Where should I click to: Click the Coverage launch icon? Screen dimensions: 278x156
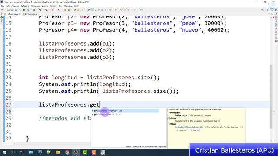point(40,10)
